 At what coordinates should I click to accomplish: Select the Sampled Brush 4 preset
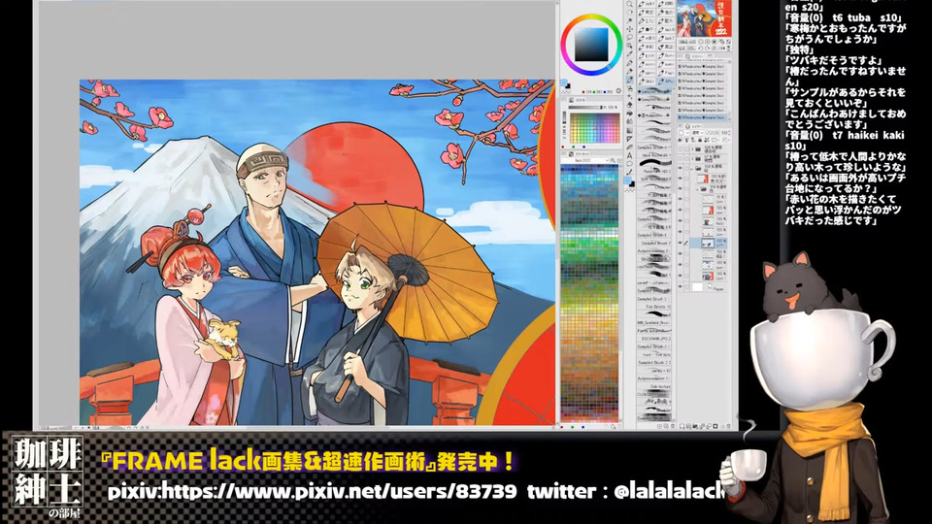click(x=653, y=235)
